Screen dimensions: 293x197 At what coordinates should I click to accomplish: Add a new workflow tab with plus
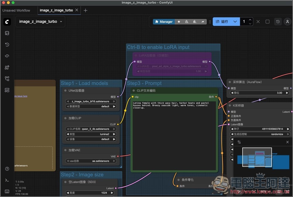pyautogui.click(x=86, y=10)
